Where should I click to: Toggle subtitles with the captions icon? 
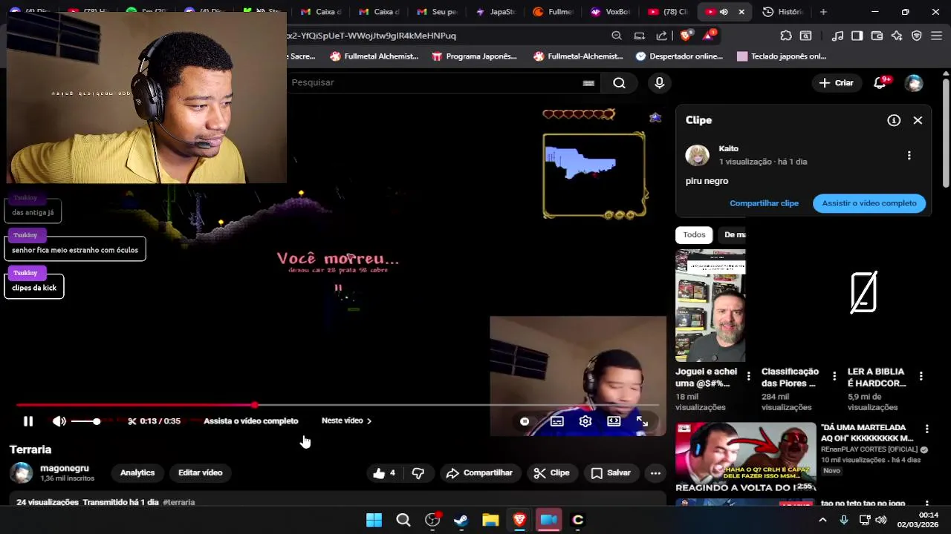[556, 421]
